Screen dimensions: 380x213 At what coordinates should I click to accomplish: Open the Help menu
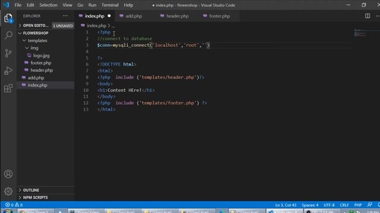(x=128, y=5)
